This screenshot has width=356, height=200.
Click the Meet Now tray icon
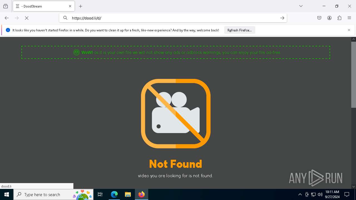pos(307,194)
